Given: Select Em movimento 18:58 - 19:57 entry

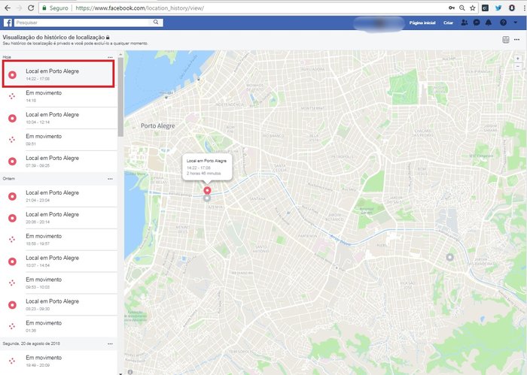Looking at the screenshot, I should tap(59, 240).
